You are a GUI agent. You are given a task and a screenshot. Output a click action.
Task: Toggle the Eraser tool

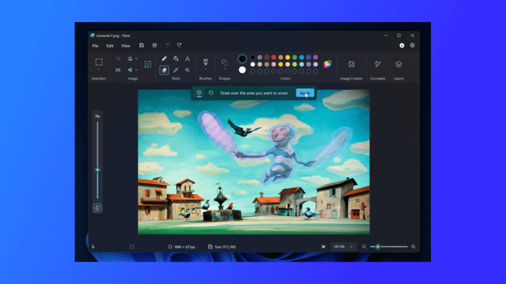coord(164,70)
